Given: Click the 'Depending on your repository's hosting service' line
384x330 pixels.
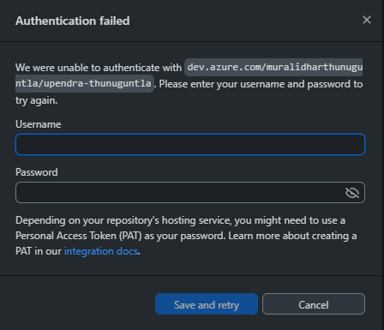Looking at the screenshot, I should (123, 220).
